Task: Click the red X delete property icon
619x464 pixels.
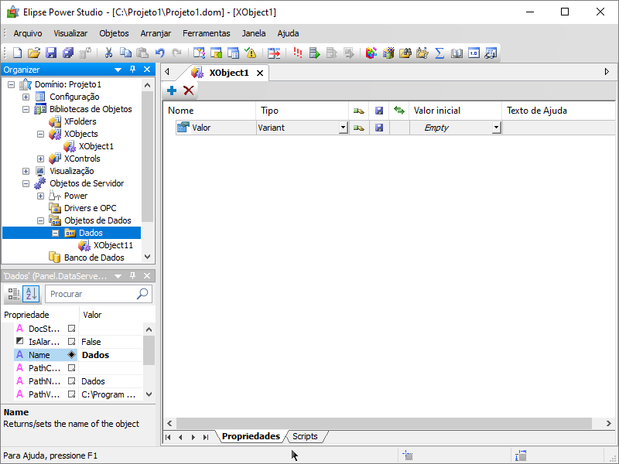Action: (188, 90)
